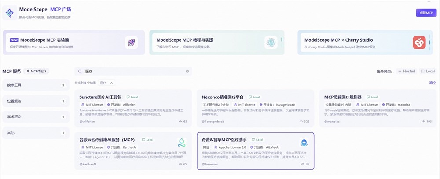Click developer Kartha-AI on 谷歌云 card
440x179 pixels.
pos(122,147)
